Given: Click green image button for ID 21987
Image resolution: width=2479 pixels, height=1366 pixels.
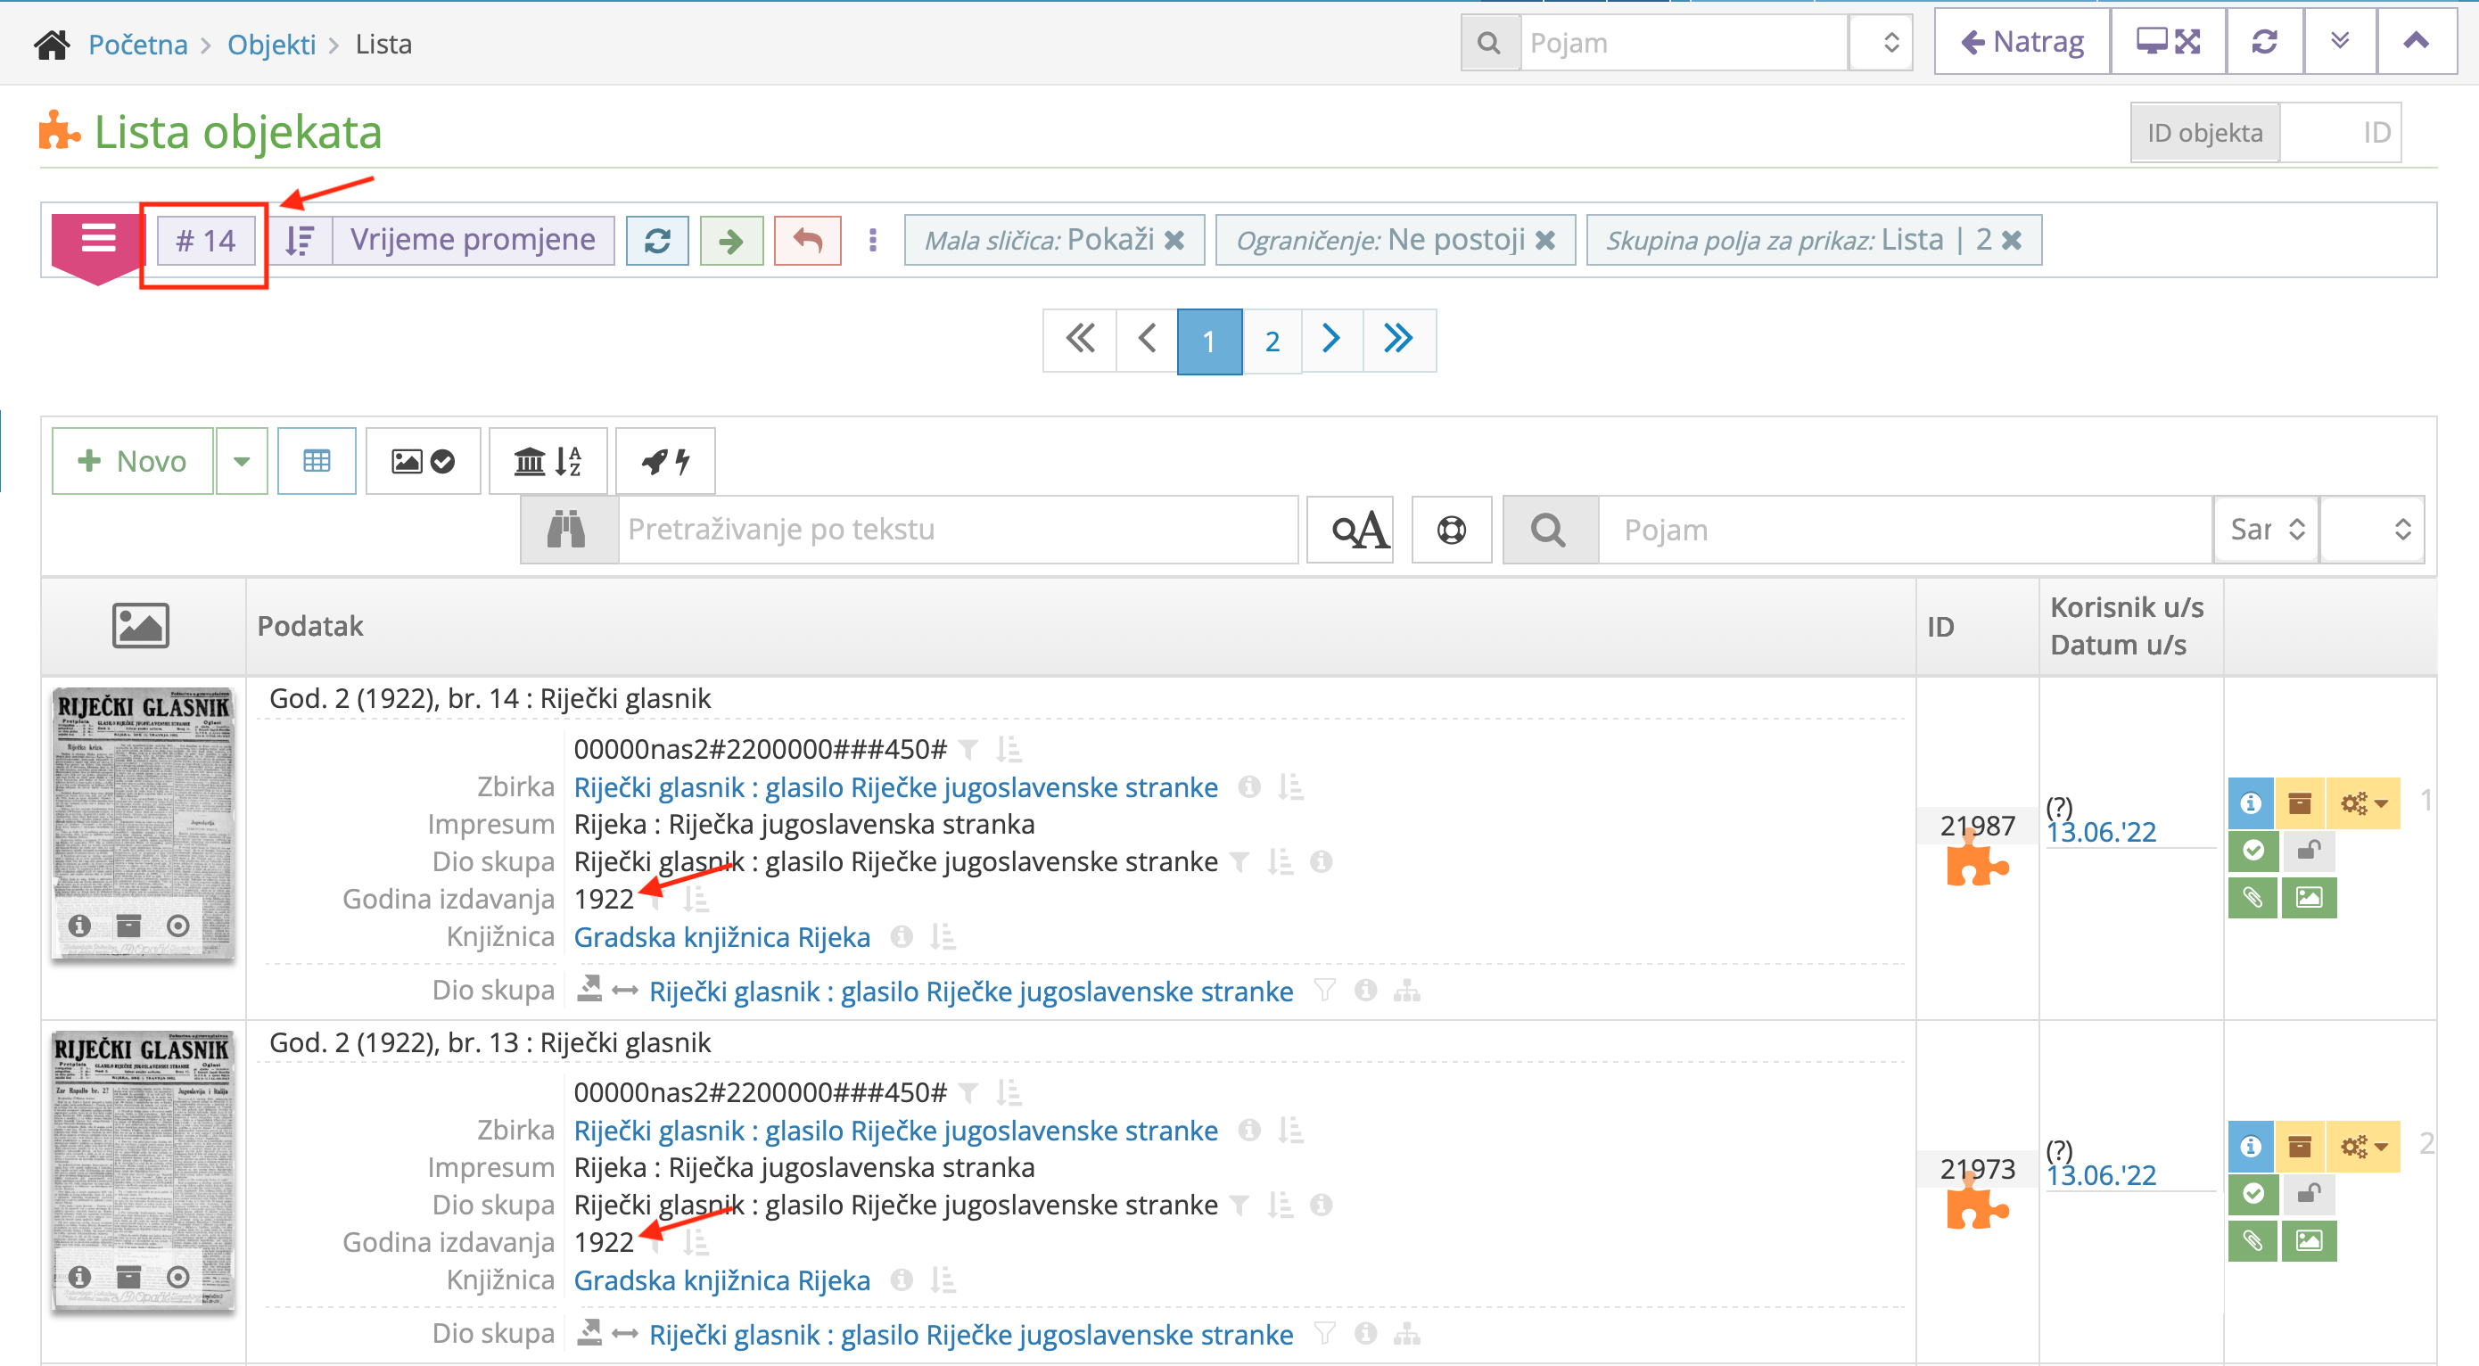Looking at the screenshot, I should click(x=2309, y=898).
